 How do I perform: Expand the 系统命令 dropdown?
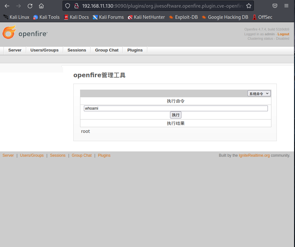pyautogui.click(x=259, y=93)
